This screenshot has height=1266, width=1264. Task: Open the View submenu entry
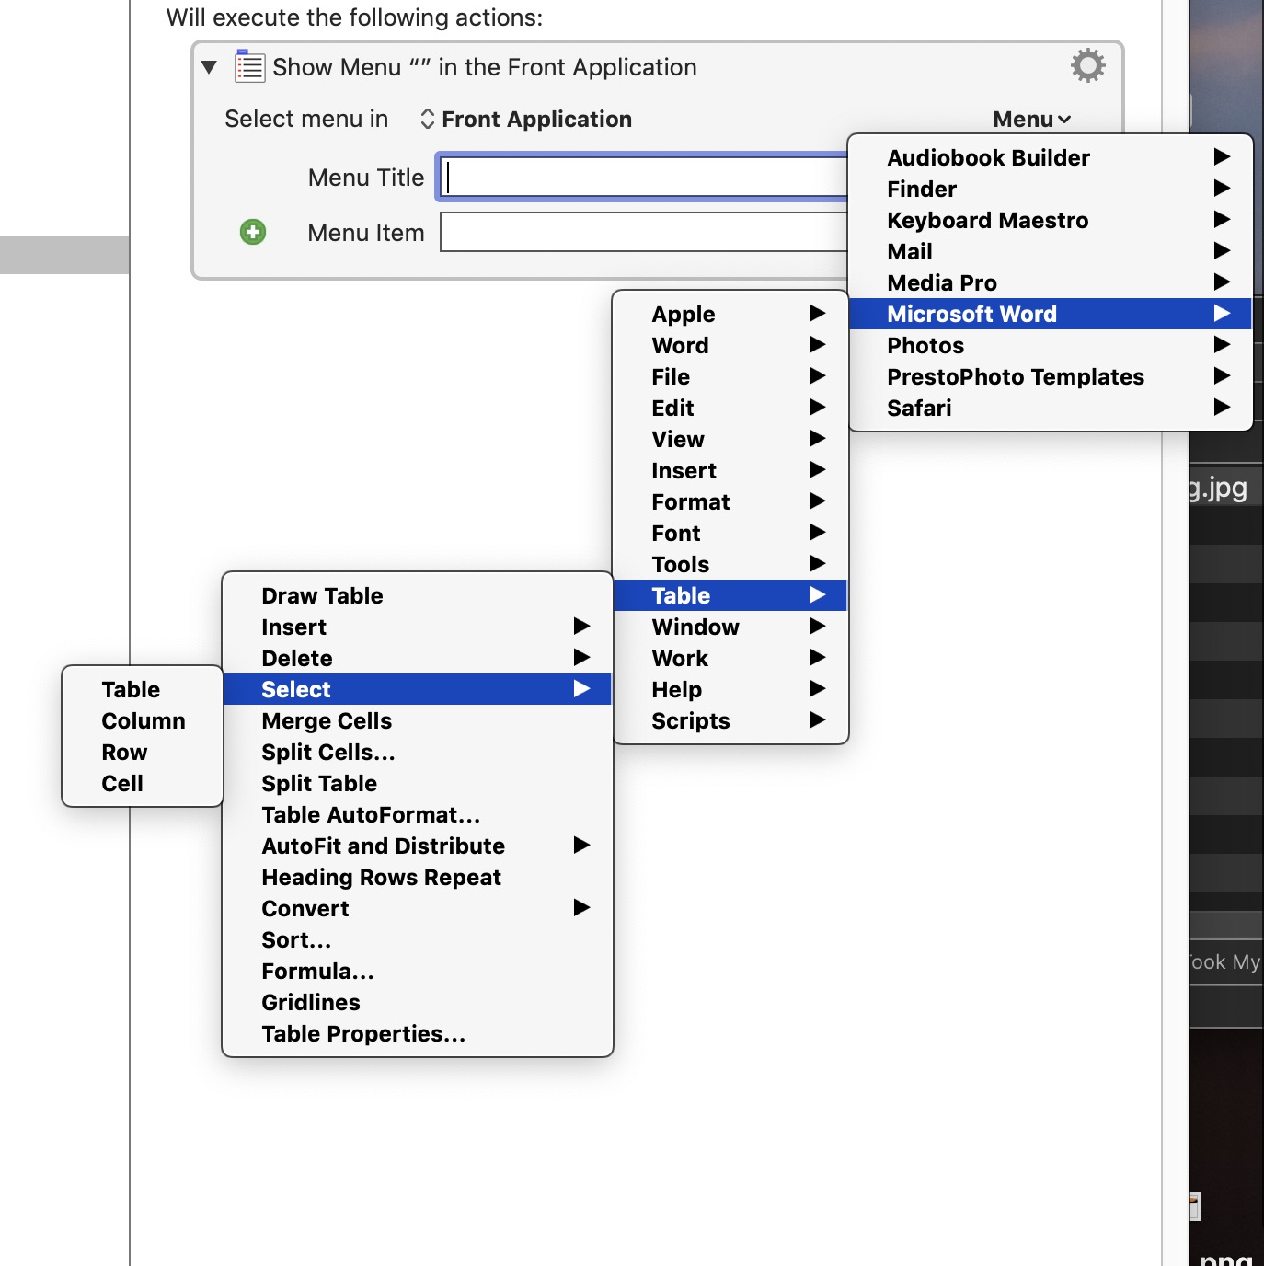730,440
